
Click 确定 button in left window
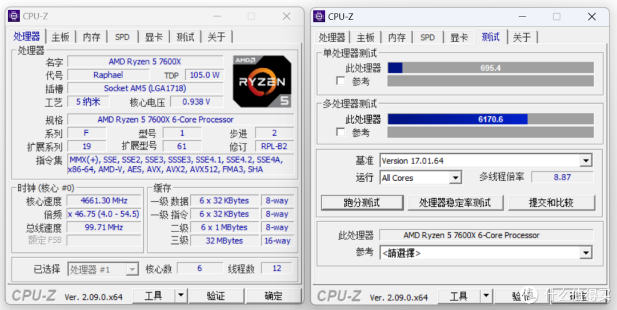tap(274, 296)
